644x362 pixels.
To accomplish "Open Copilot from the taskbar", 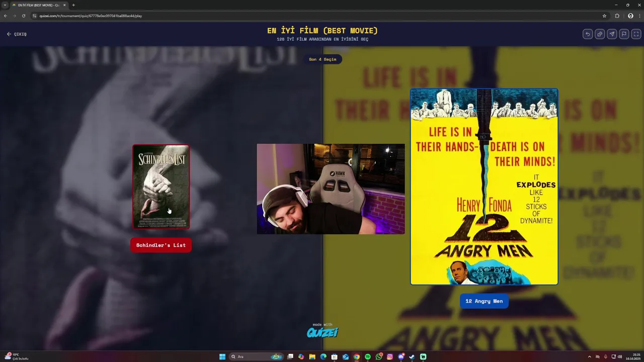I will tap(301, 356).
